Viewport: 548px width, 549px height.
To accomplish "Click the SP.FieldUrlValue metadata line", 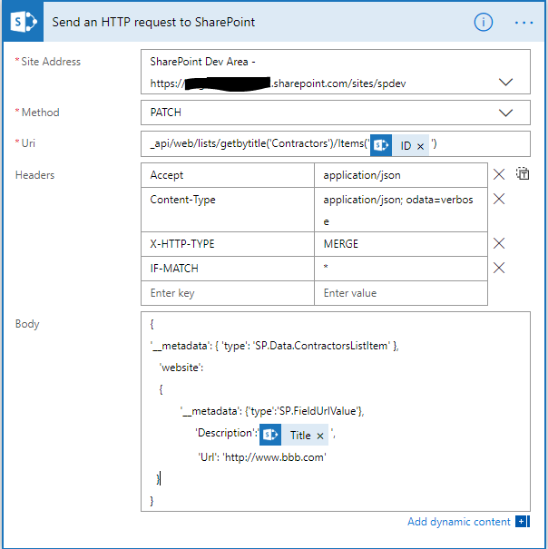I will (x=272, y=411).
